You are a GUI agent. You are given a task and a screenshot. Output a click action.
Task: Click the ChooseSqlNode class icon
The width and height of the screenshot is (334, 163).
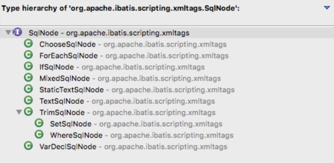pyautogui.click(x=28, y=44)
